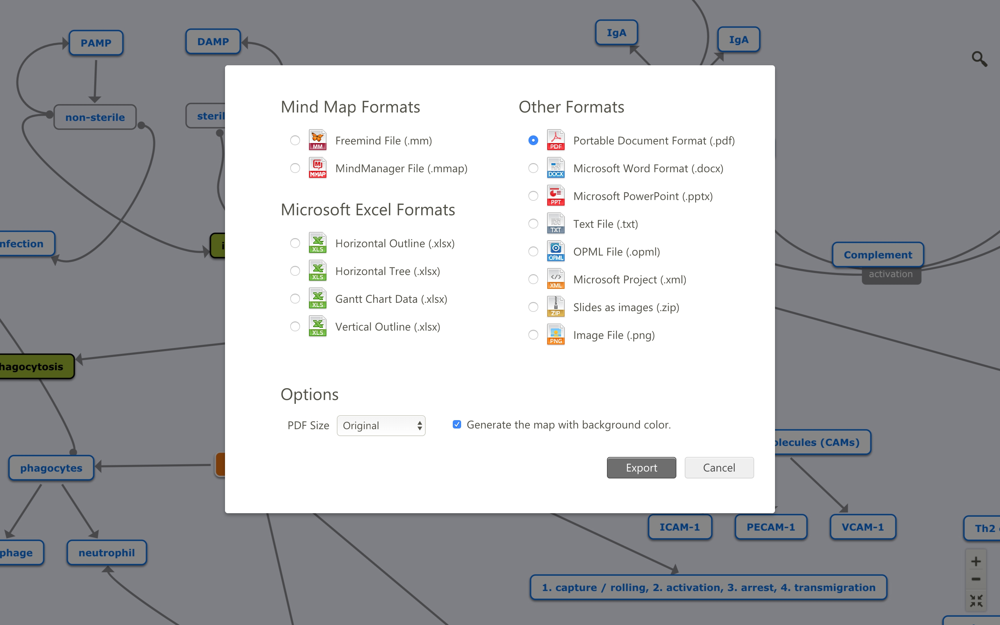Select the Microsoft Word Format radio button
The height and width of the screenshot is (625, 1000).
pos(533,168)
